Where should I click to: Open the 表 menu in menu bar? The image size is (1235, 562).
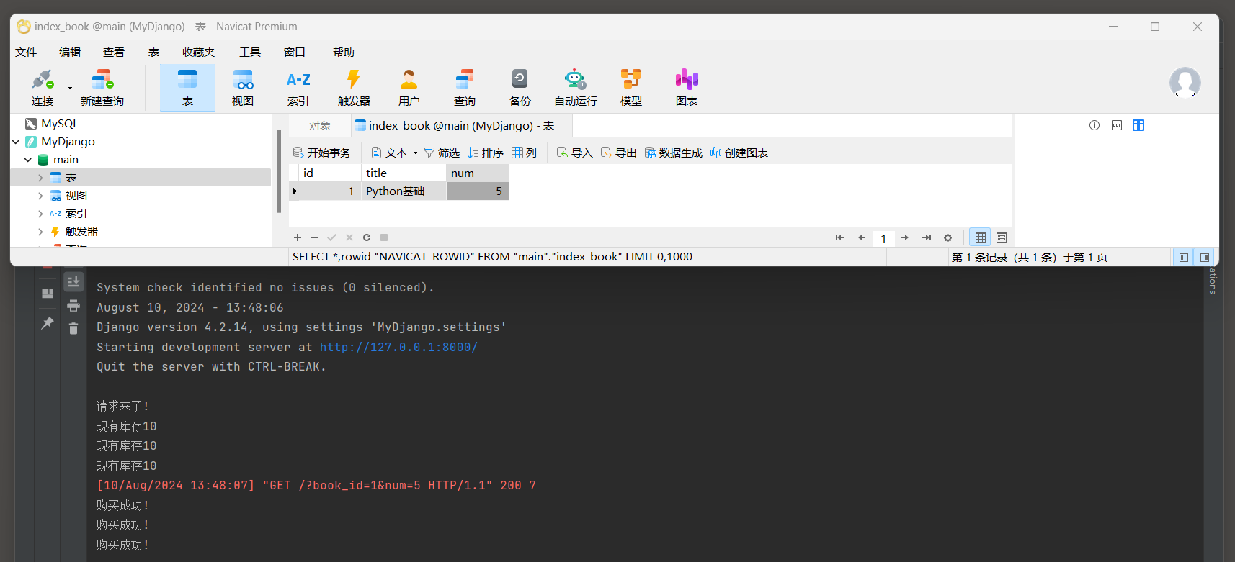click(x=153, y=52)
